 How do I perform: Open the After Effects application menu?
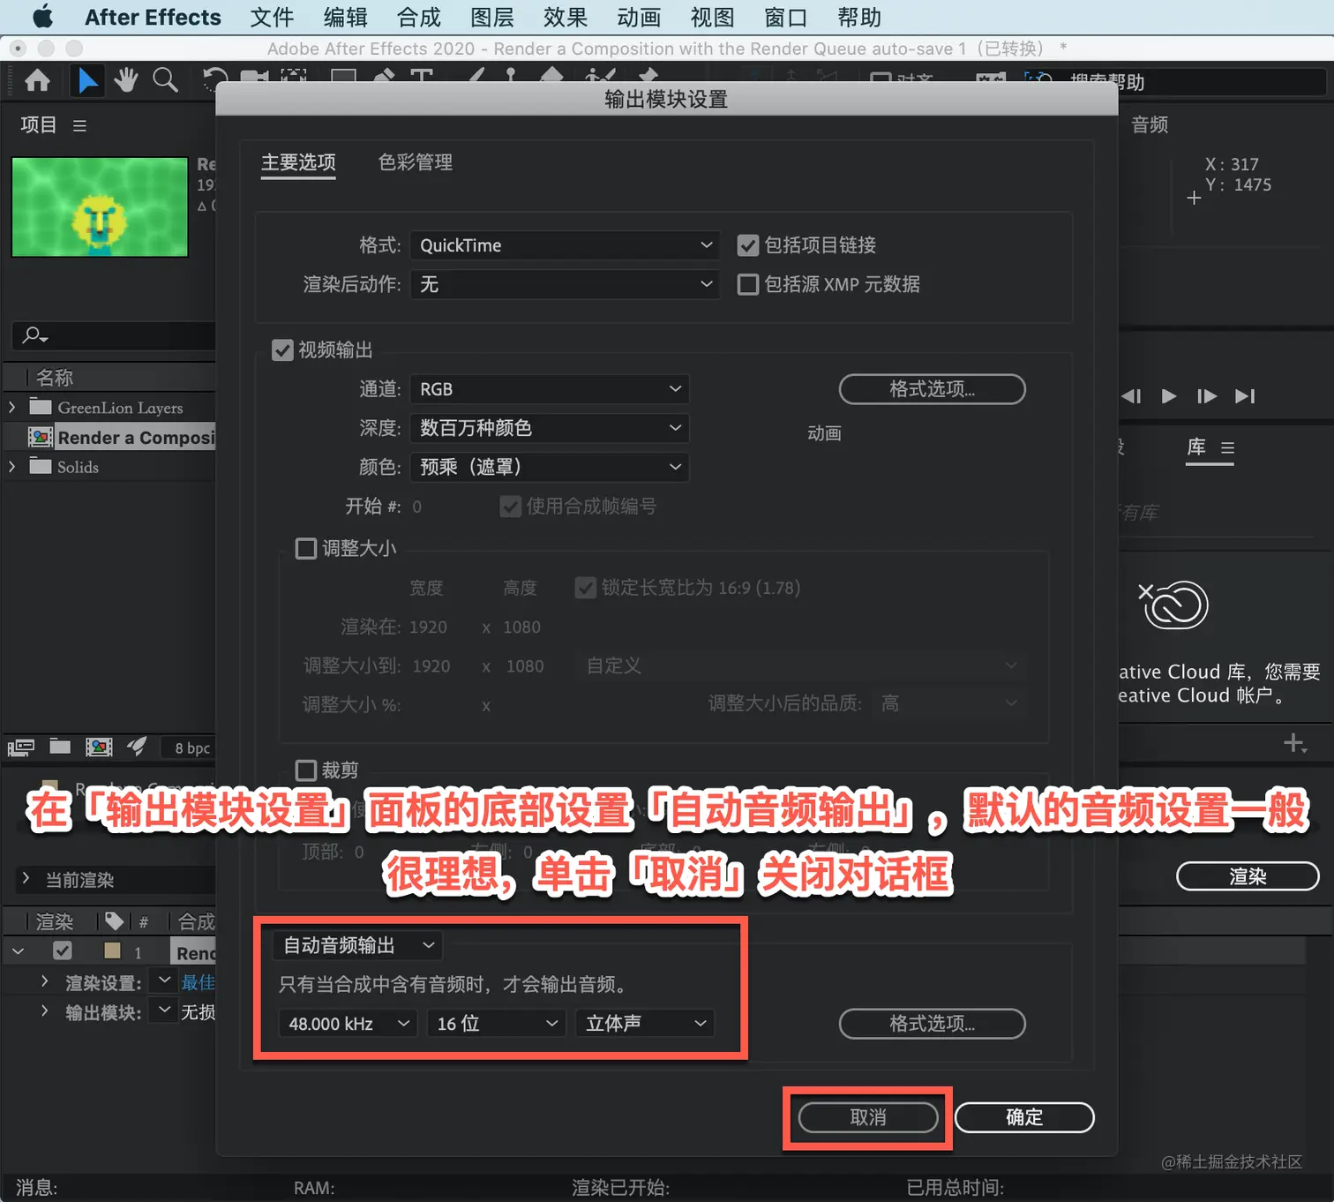(153, 18)
